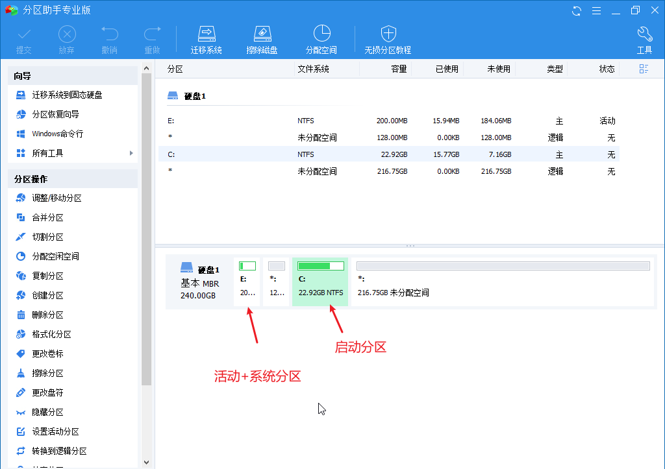Open the 工具 tools menu

(x=645, y=41)
